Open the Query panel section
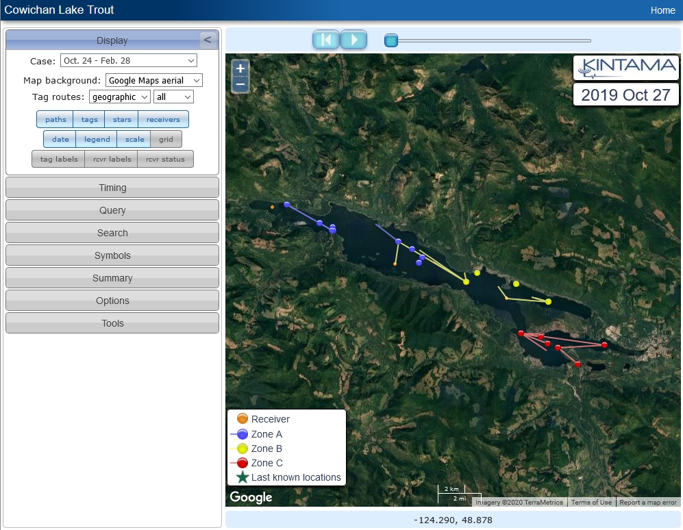Screen dimensions: 683x530 pos(112,210)
